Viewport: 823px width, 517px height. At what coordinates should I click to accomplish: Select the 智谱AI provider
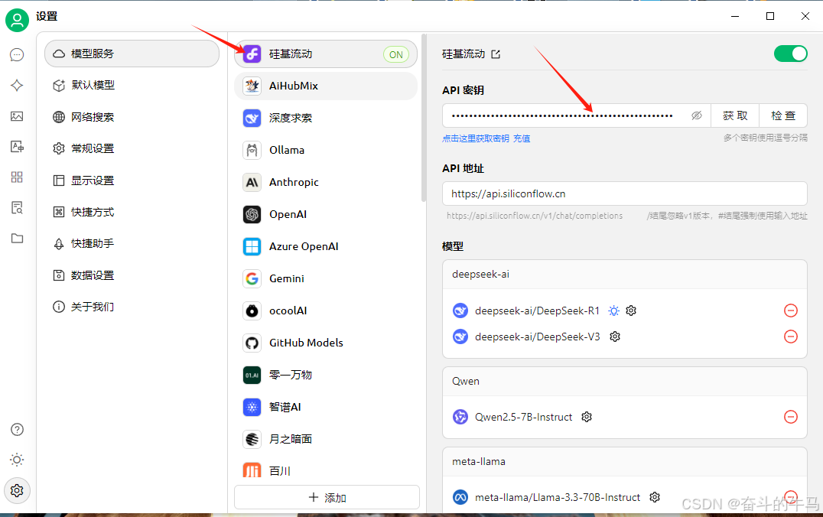point(325,407)
